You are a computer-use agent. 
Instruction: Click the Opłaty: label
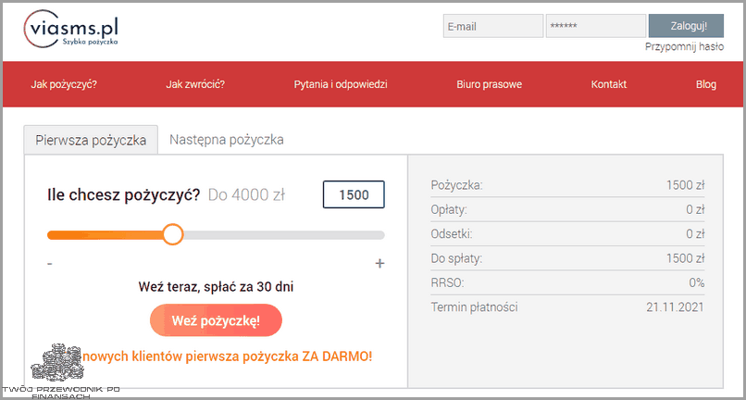coord(449,209)
